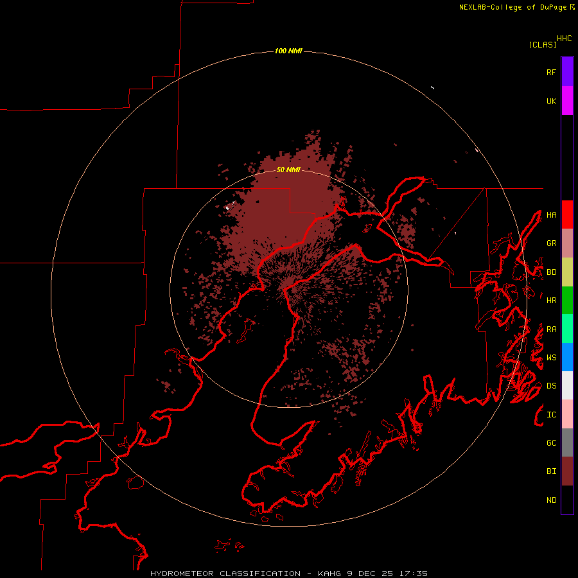The image size is (578, 578).
Task: Click the HA red legend swatch
Action: [x=567, y=215]
